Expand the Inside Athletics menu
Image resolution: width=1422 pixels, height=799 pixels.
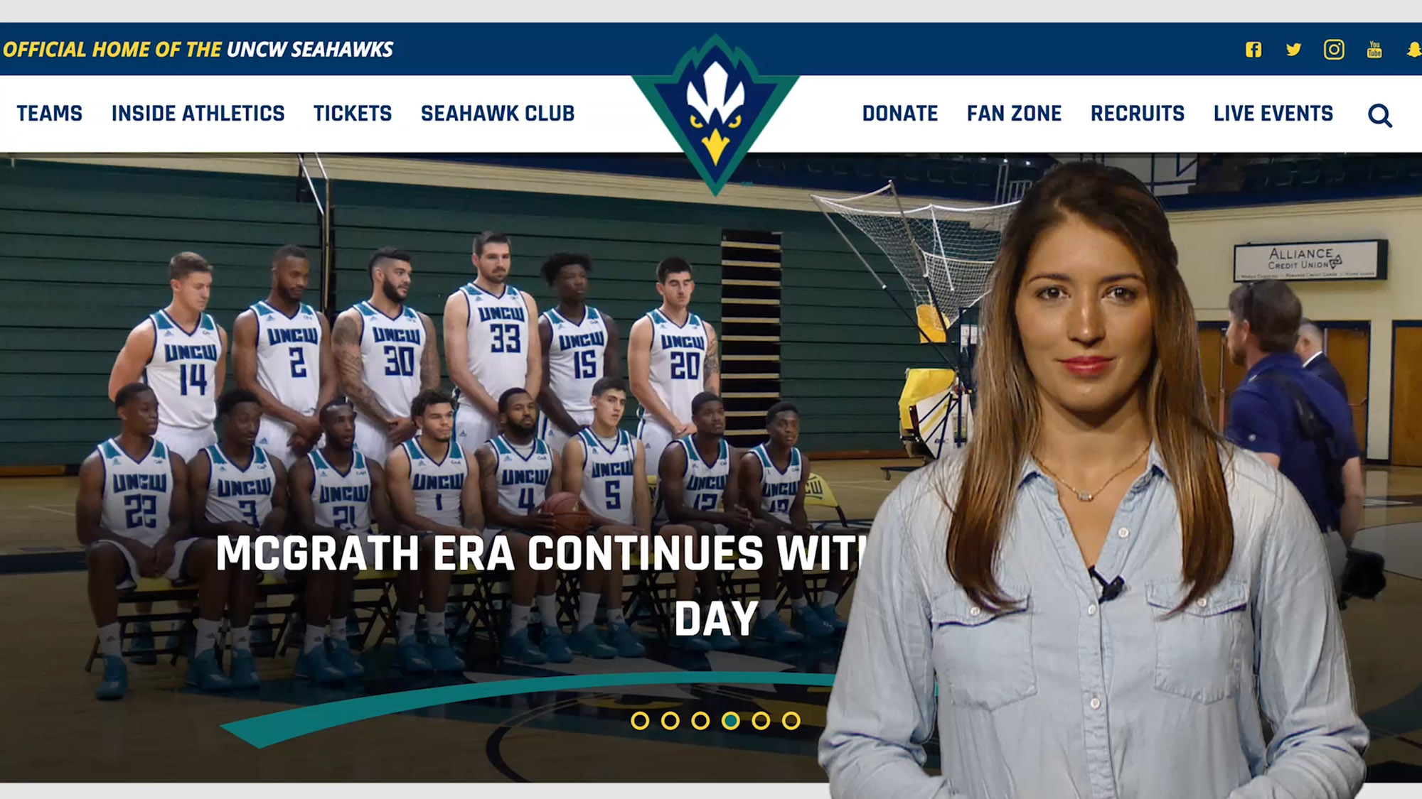pos(198,114)
